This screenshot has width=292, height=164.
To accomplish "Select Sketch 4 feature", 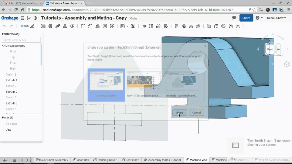I will (x=11, y=109).
